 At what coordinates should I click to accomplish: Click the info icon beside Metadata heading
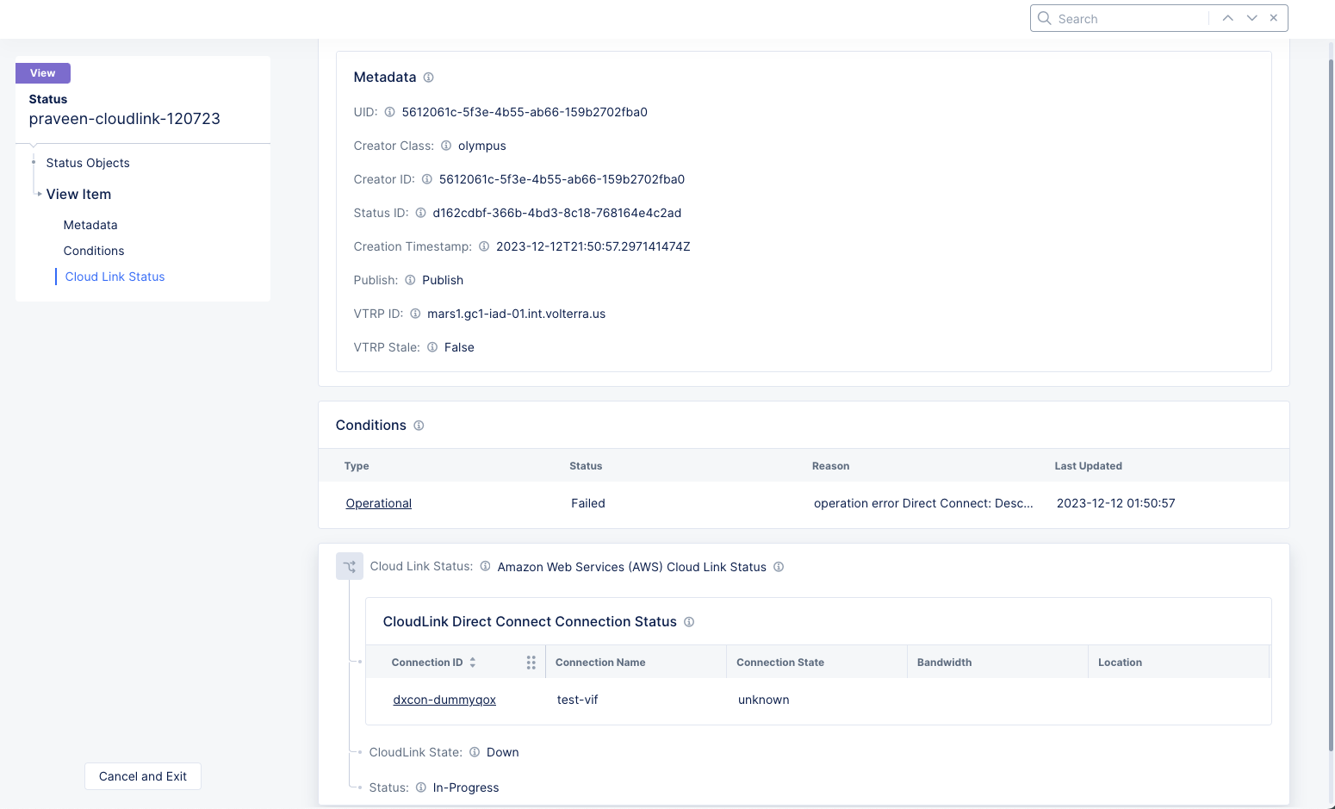coord(428,77)
